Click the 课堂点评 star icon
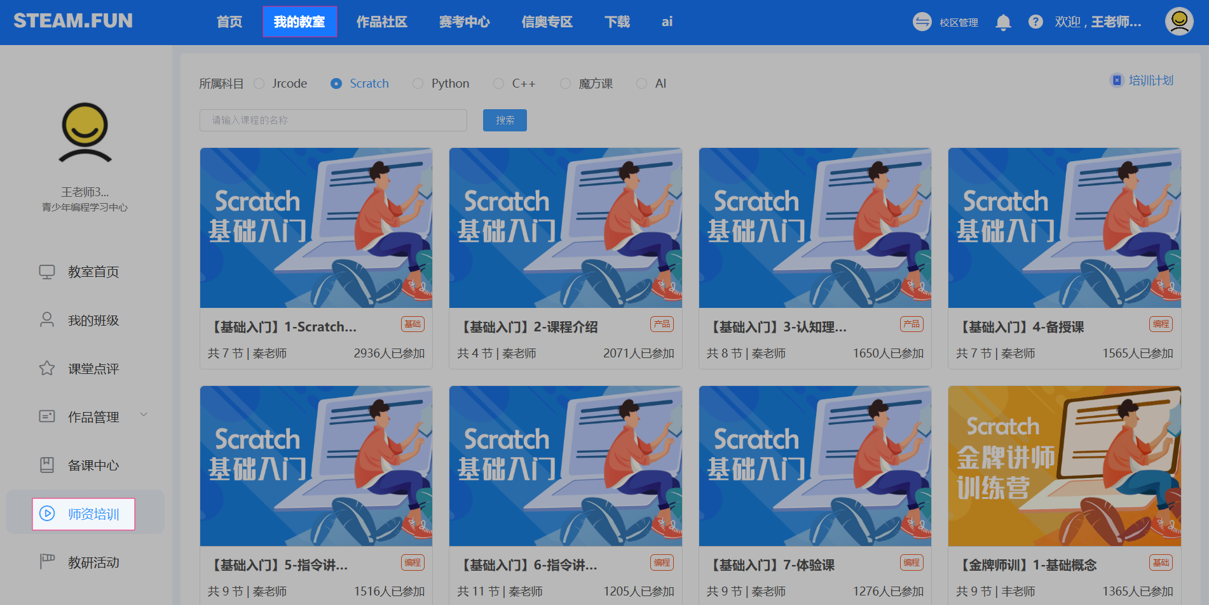1209x605 pixels. point(47,368)
